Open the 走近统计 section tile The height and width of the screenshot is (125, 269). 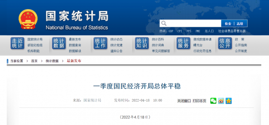click(x=17, y=43)
